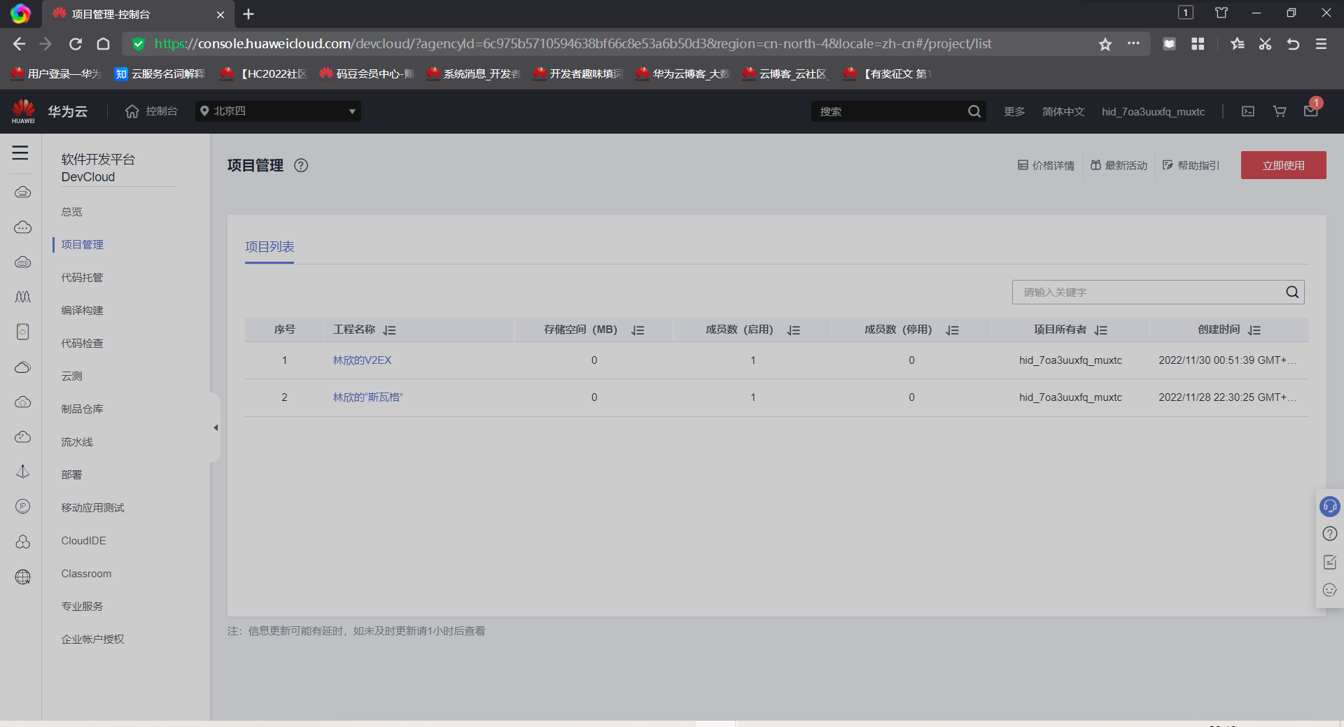Go to 控制台 console home
The width and height of the screenshot is (1344, 727).
pos(151,111)
